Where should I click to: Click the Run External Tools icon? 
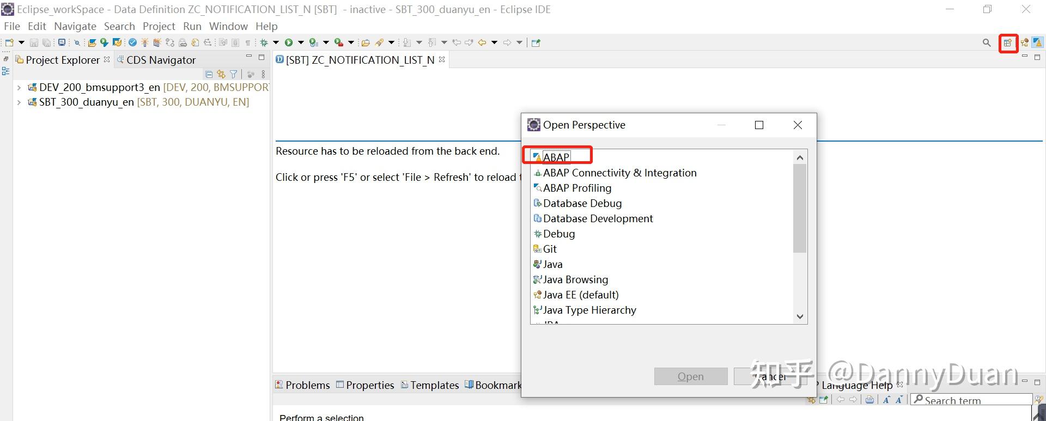click(338, 42)
